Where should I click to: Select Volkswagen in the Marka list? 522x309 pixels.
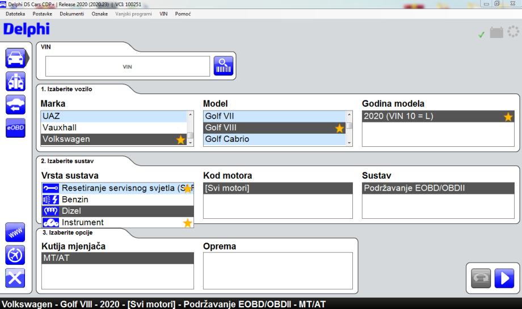coord(114,139)
